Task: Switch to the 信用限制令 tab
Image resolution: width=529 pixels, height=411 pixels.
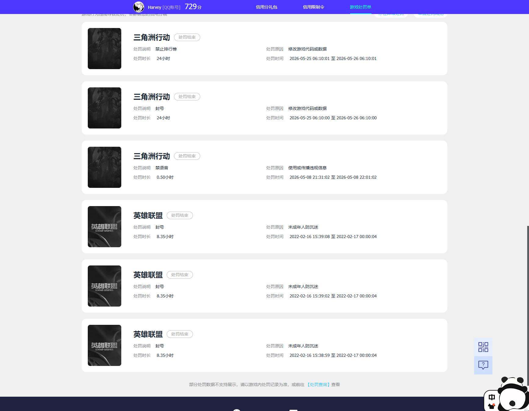Action: (x=313, y=7)
